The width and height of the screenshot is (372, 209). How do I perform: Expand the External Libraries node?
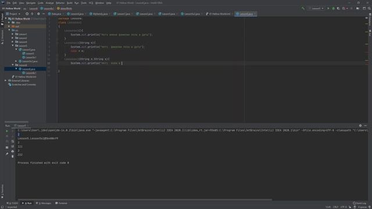(6, 81)
